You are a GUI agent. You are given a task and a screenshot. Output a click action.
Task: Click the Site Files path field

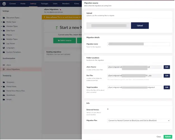pyautogui.click(x=135, y=76)
